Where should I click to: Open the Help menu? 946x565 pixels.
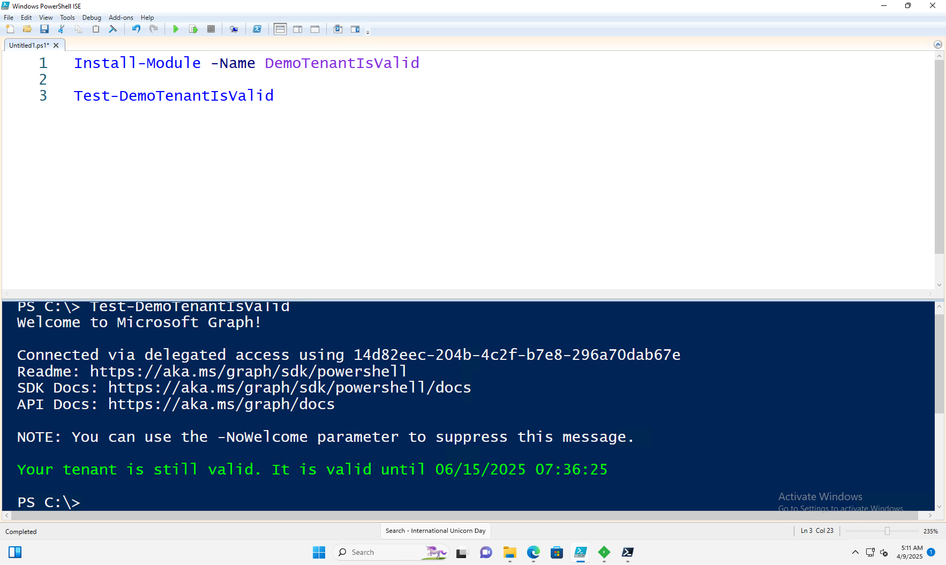[x=147, y=18]
